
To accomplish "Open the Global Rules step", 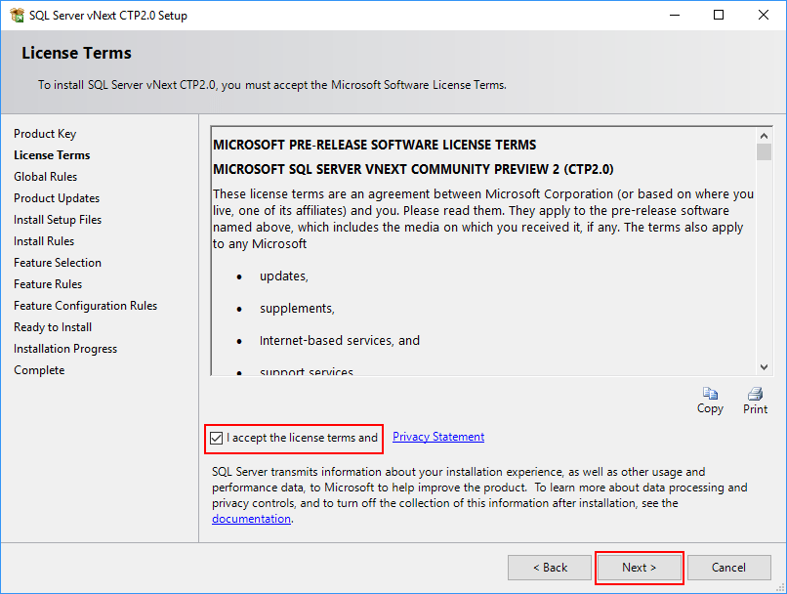I will coord(45,176).
